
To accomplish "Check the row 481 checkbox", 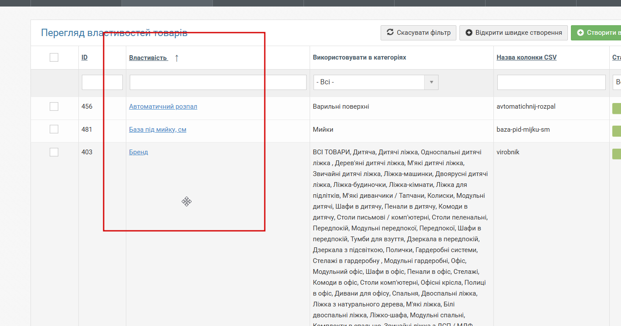I will [54, 129].
